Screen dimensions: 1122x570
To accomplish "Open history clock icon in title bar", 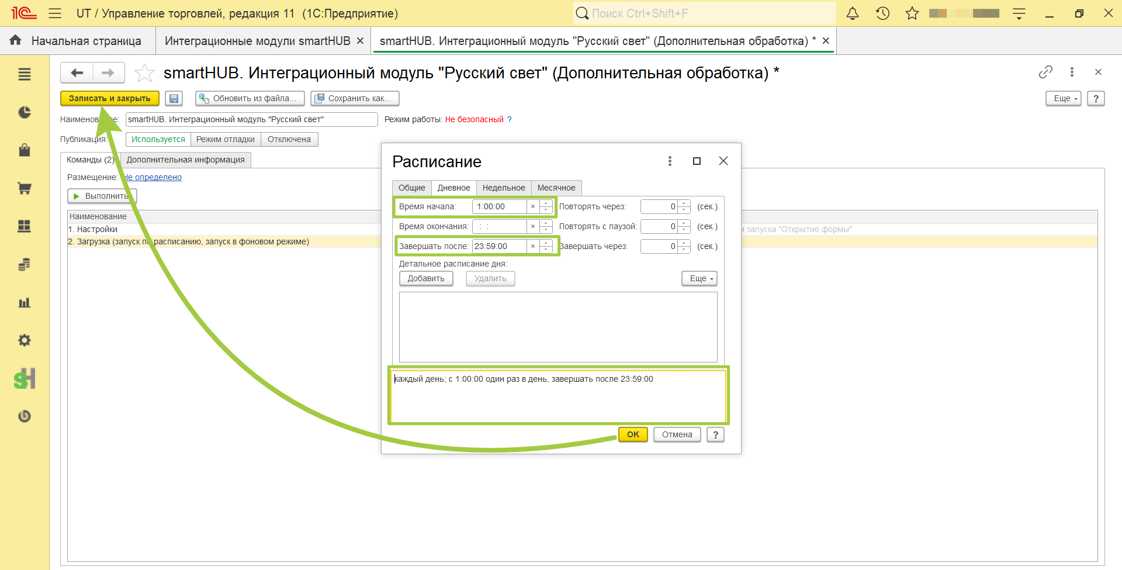I will [x=882, y=13].
